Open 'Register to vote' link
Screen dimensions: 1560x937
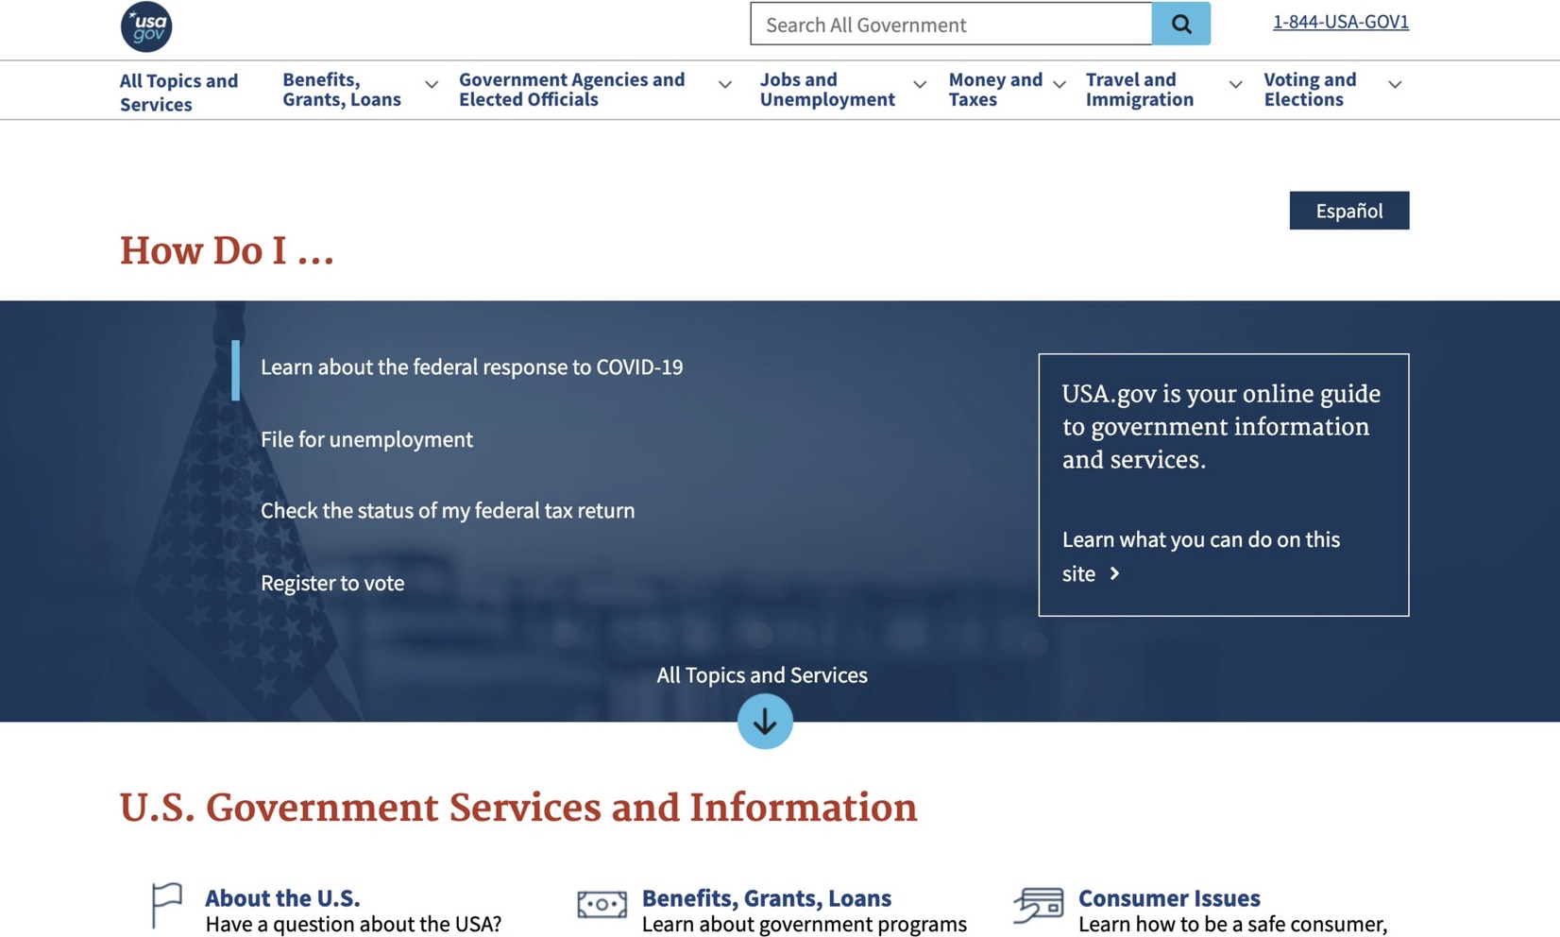click(332, 583)
